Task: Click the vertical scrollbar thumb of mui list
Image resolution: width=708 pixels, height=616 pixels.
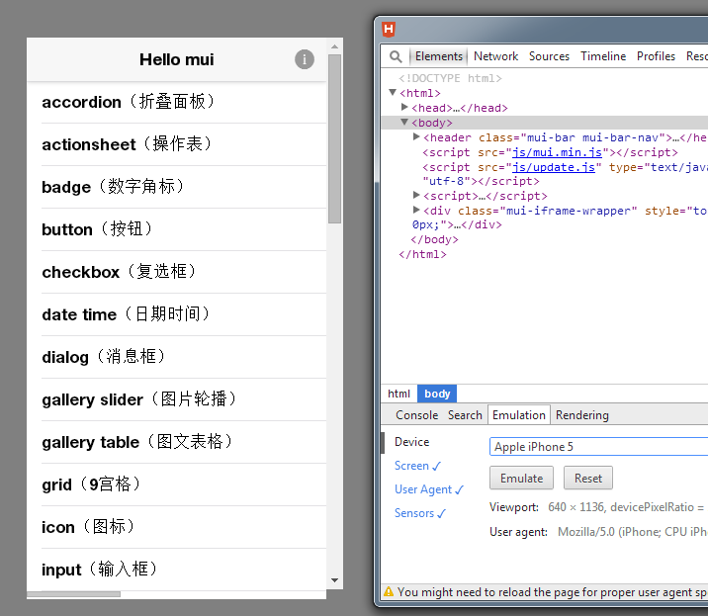Action: (334, 138)
